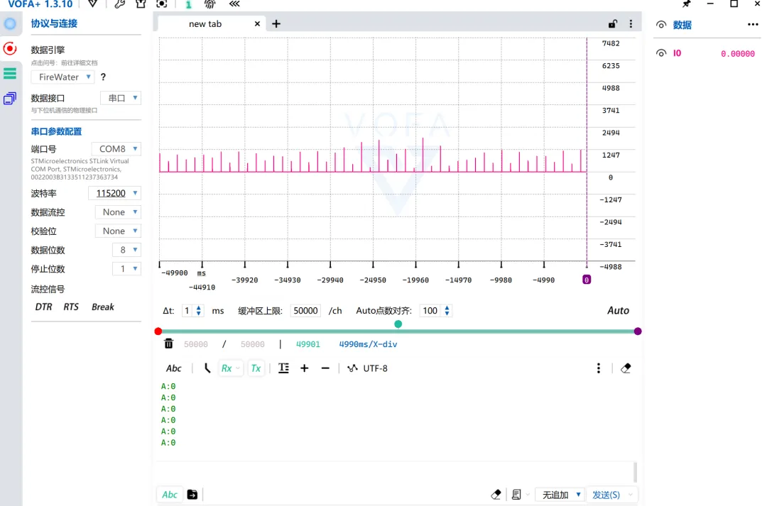The image size is (767, 506).
Task: Toggle visibility of channel I0
Action: 661,53
